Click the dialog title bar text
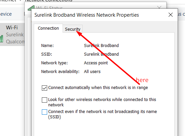 coord(87,15)
